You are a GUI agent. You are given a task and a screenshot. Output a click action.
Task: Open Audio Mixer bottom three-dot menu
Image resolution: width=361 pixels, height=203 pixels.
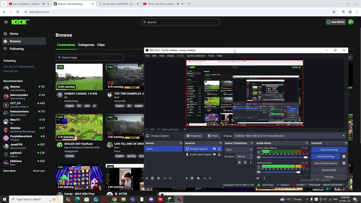(264, 178)
